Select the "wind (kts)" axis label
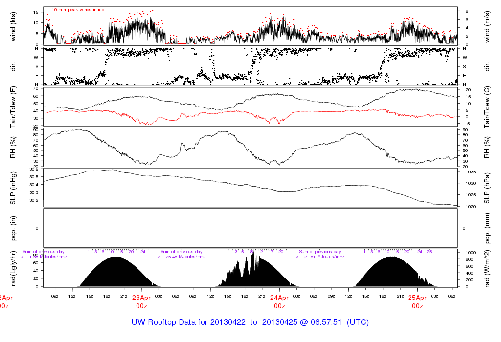 point(13,27)
